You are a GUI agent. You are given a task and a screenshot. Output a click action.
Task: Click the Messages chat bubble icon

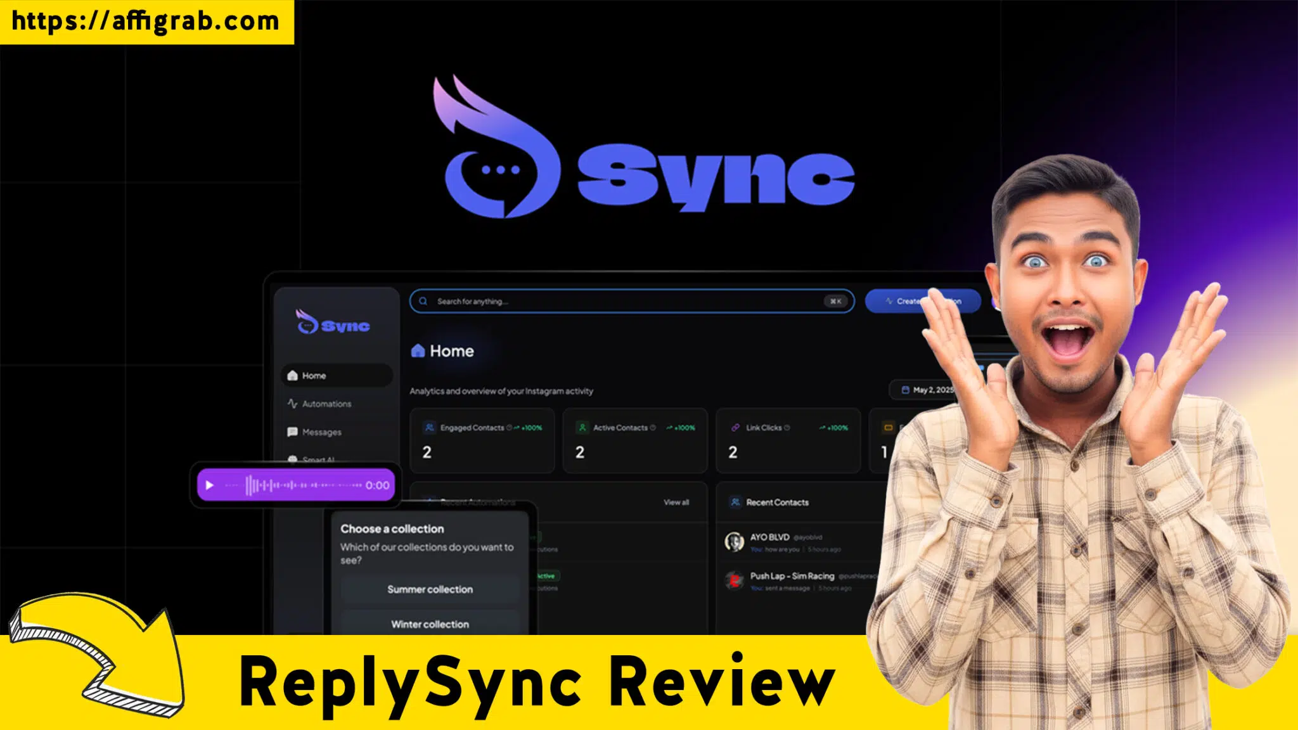click(293, 433)
